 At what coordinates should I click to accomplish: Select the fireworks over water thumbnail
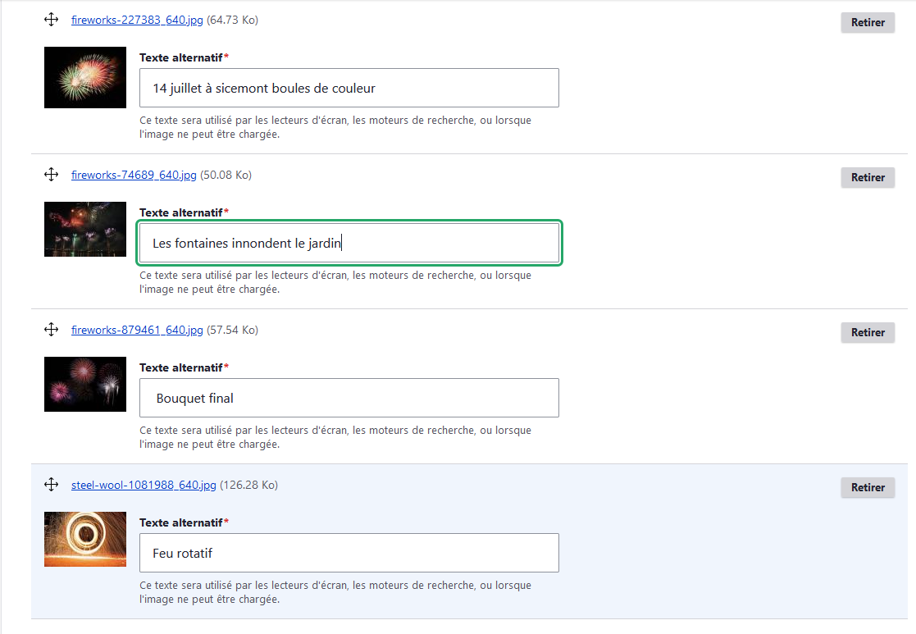click(85, 229)
